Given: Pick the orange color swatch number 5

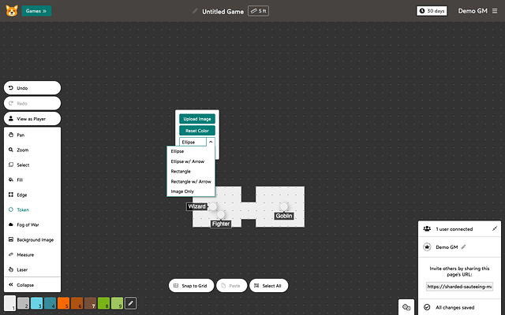Looking at the screenshot, I should tap(63, 303).
